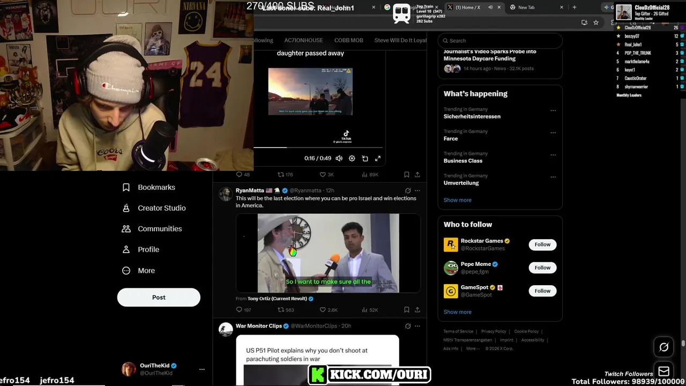The height and width of the screenshot is (386, 686).
Task: Share the RyanMatta post
Action: [x=417, y=310]
